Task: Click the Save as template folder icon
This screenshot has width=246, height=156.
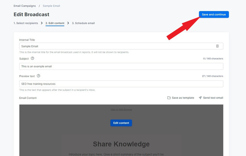Action: pyautogui.click(x=169, y=98)
